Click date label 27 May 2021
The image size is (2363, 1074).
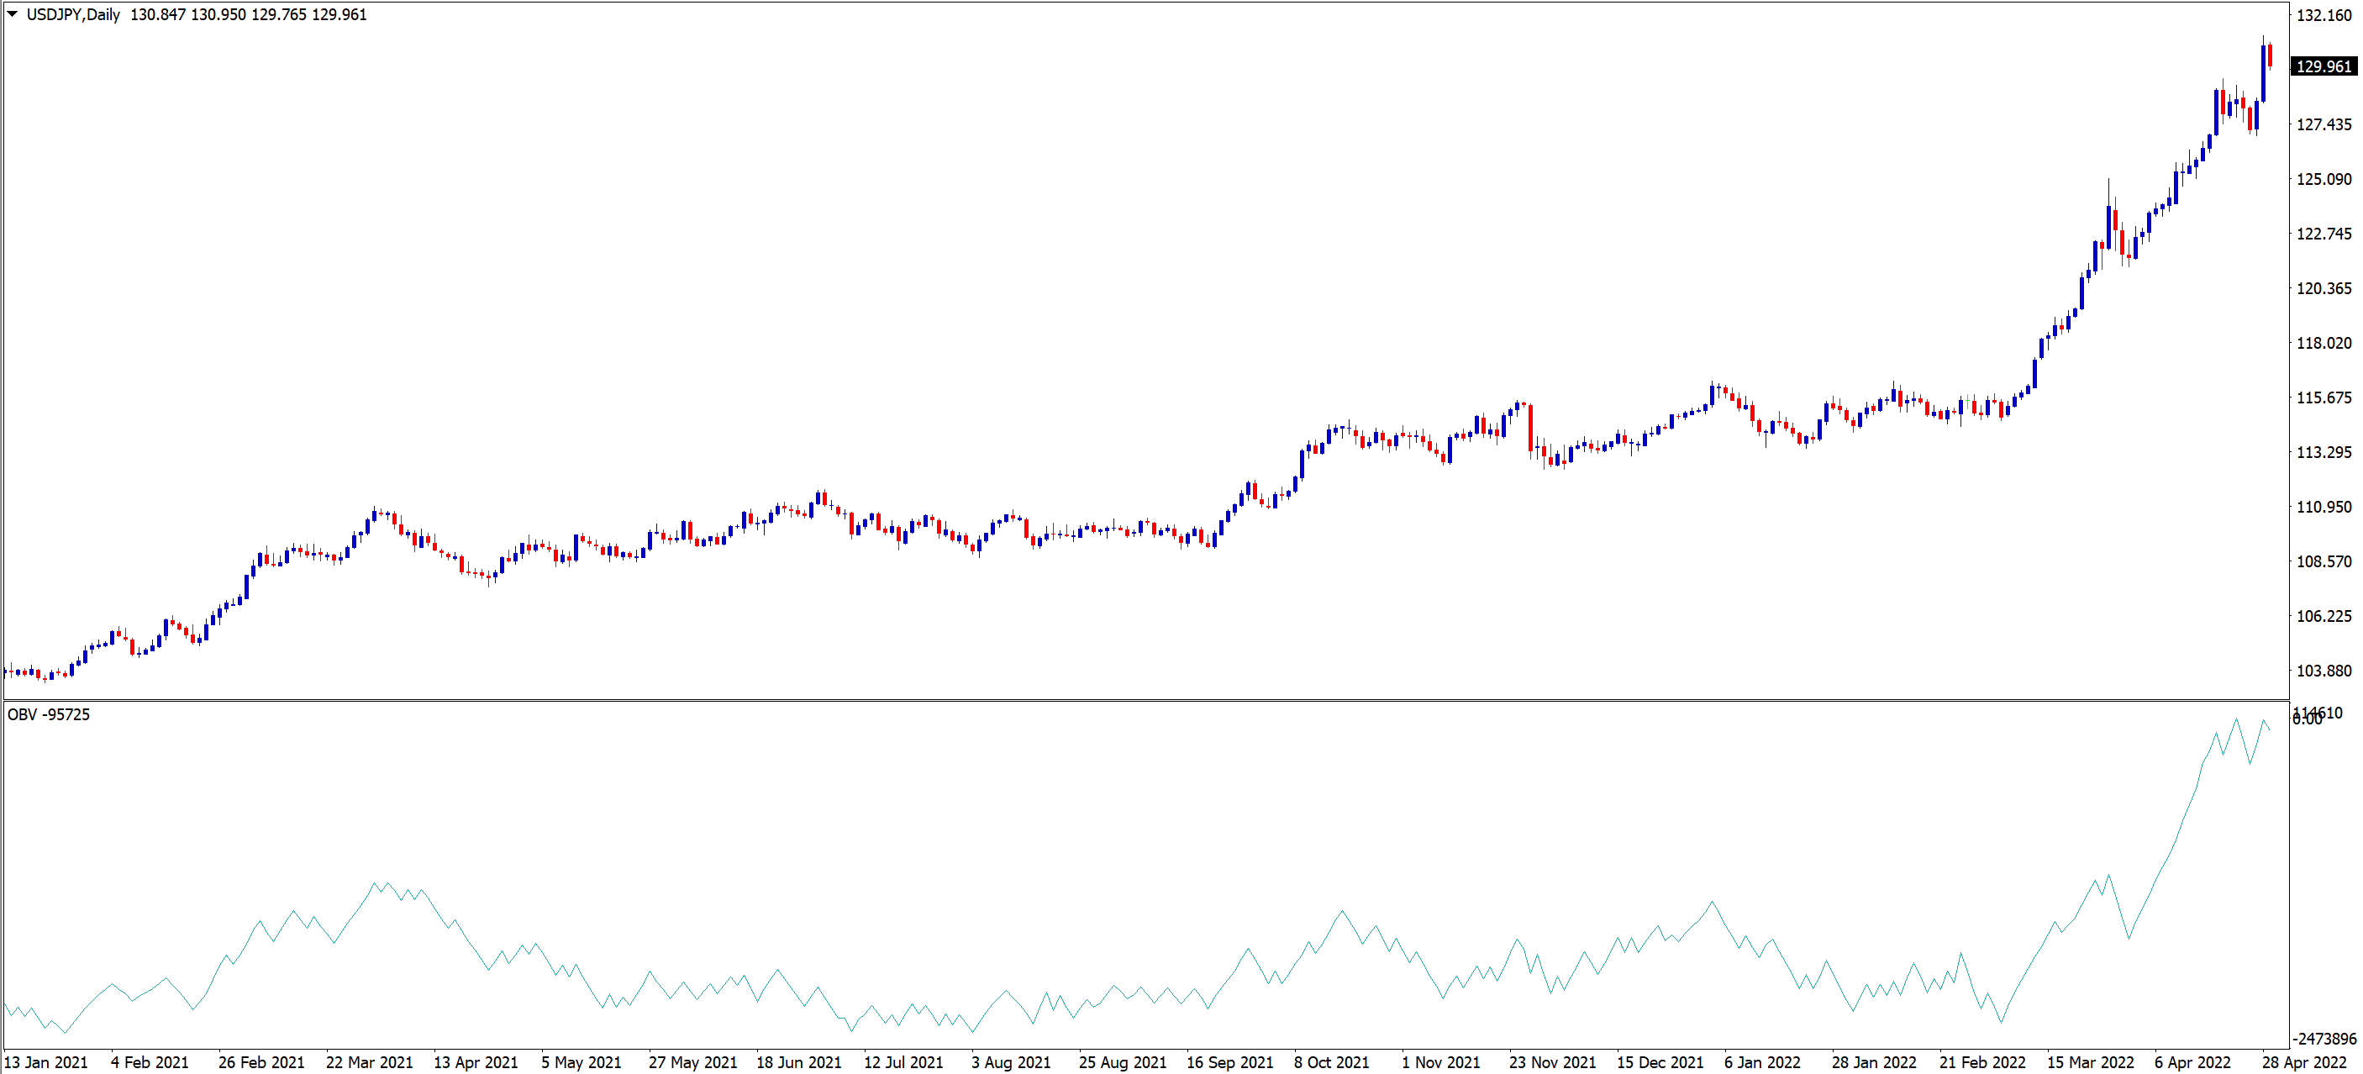point(692,1062)
